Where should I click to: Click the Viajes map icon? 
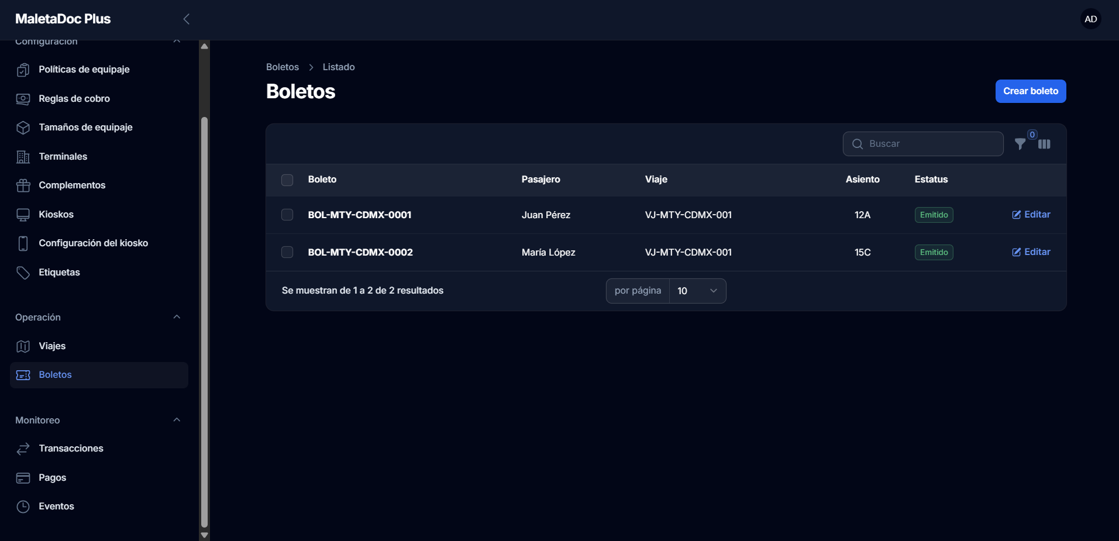(23, 346)
